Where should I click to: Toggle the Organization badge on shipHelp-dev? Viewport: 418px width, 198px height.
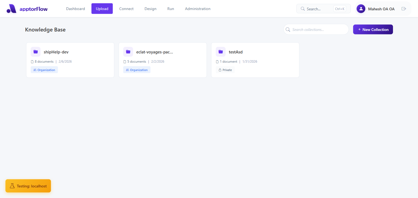click(44, 70)
